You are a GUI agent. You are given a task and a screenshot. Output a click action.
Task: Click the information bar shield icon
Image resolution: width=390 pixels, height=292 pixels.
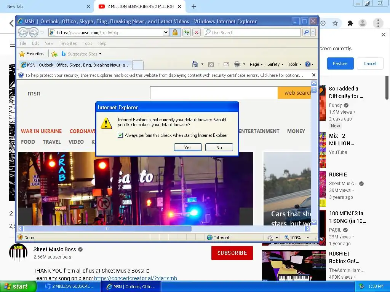click(x=21, y=75)
